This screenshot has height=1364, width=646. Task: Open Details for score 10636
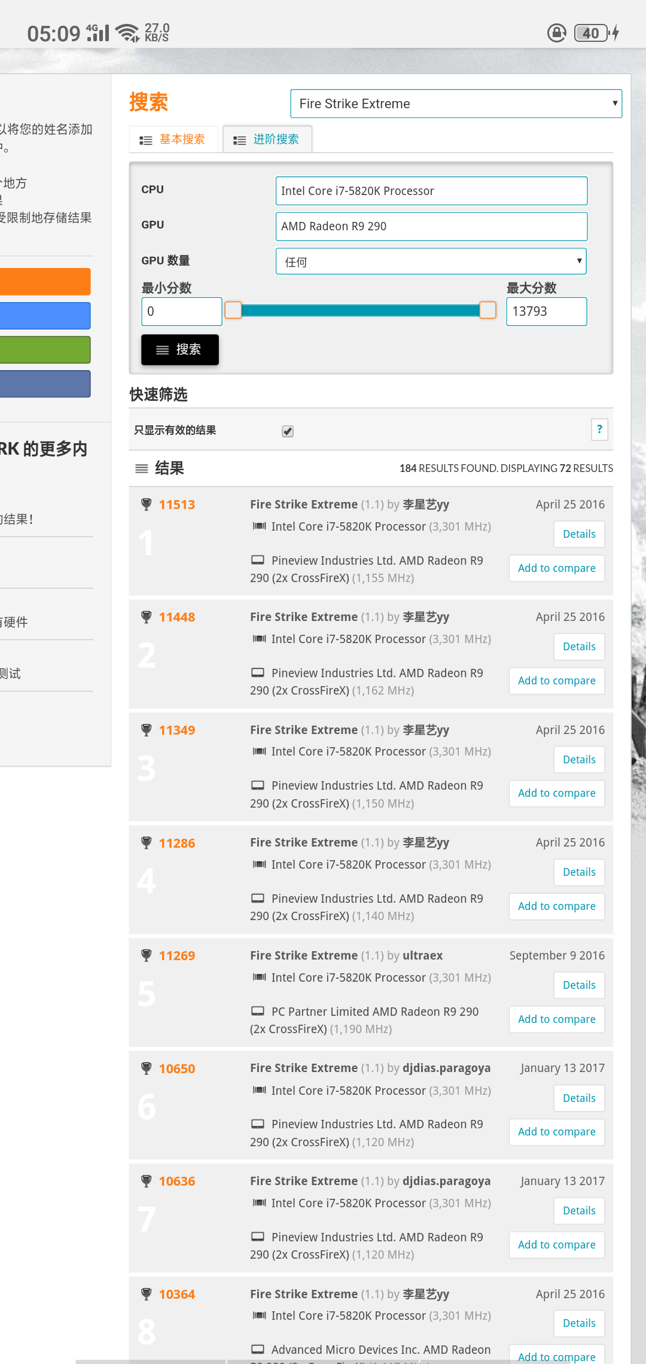pyautogui.click(x=579, y=1211)
